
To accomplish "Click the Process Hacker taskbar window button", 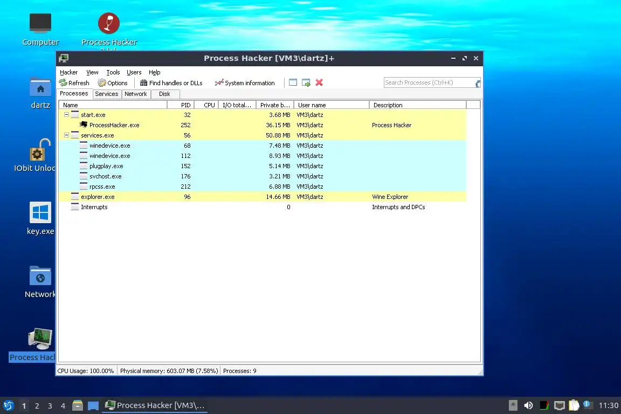I will [155, 405].
